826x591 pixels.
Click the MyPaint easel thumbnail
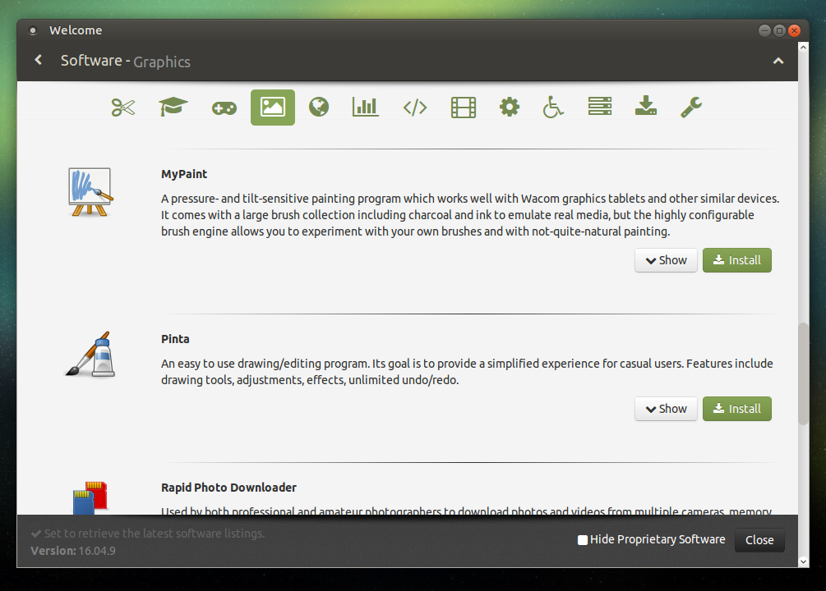[x=90, y=192]
